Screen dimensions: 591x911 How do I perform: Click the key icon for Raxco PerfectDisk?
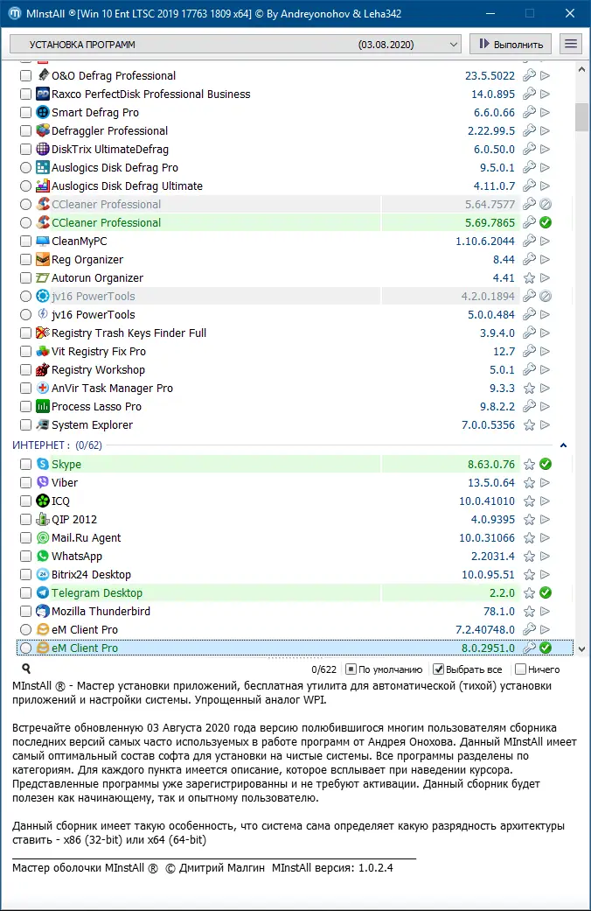[529, 95]
